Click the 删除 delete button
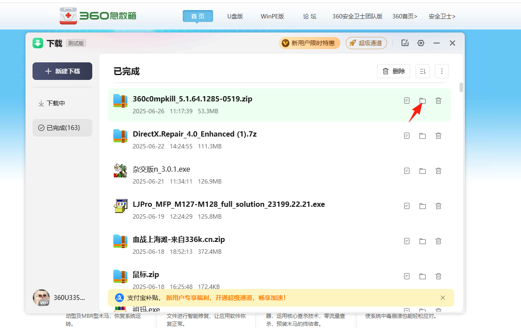The height and width of the screenshot is (328, 521). pos(394,71)
